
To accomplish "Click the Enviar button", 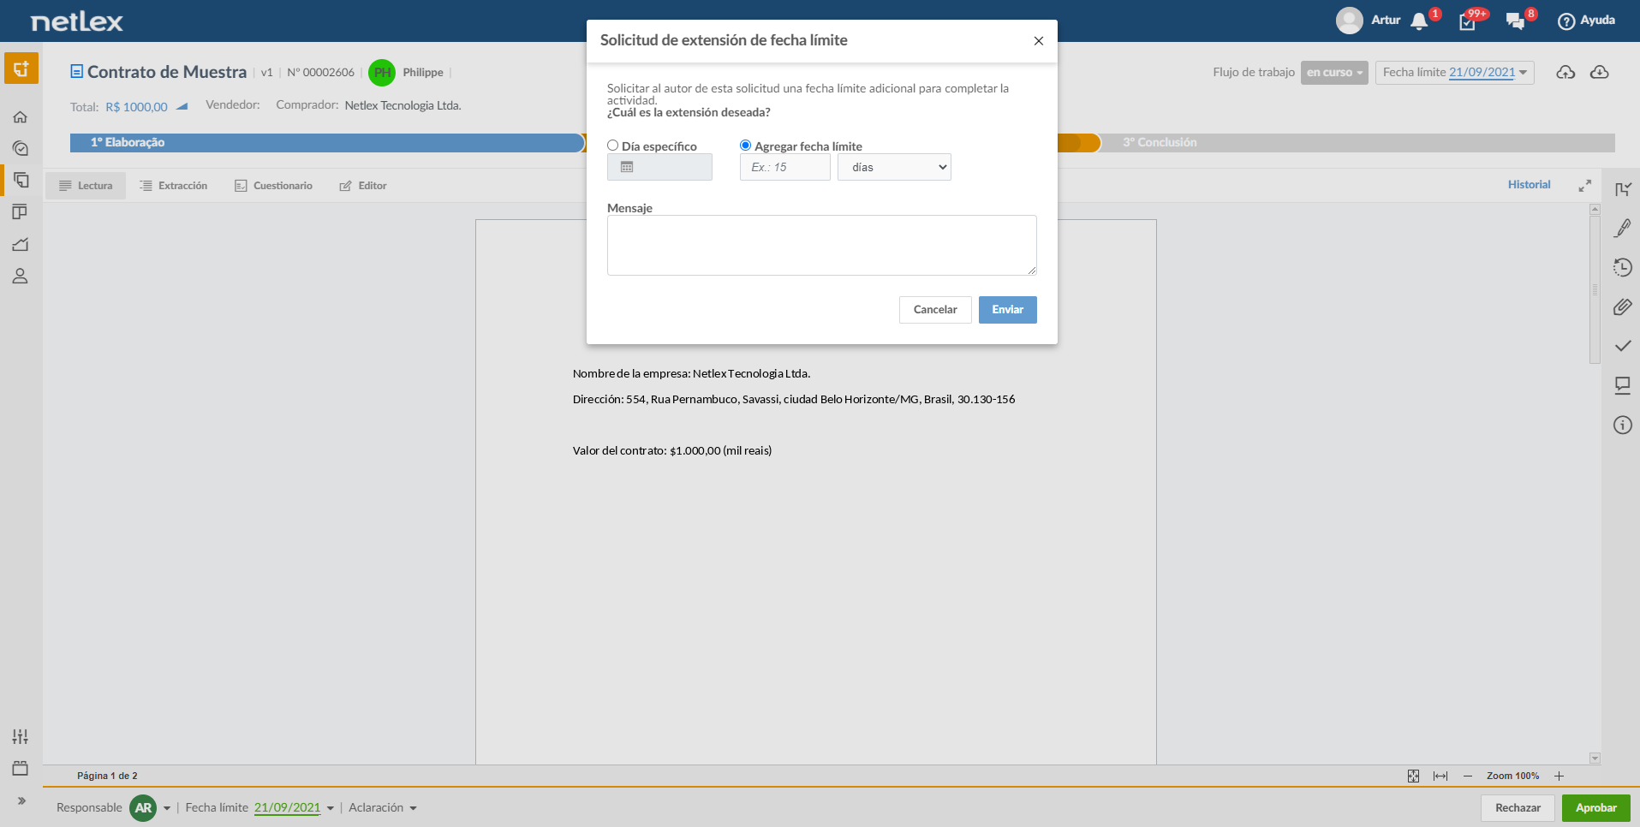I will point(1007,310).
